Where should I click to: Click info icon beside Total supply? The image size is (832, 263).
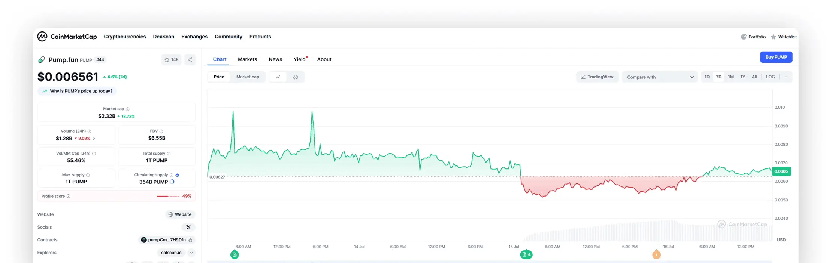point(169,154)
